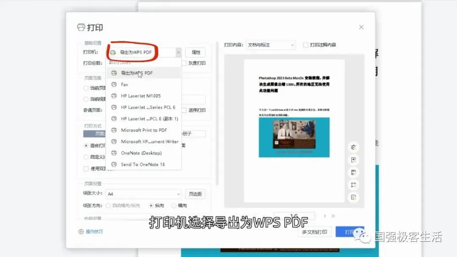Select the 当前页面 radio button
This screenshot has height=257, width=457.
coord(86,88)
